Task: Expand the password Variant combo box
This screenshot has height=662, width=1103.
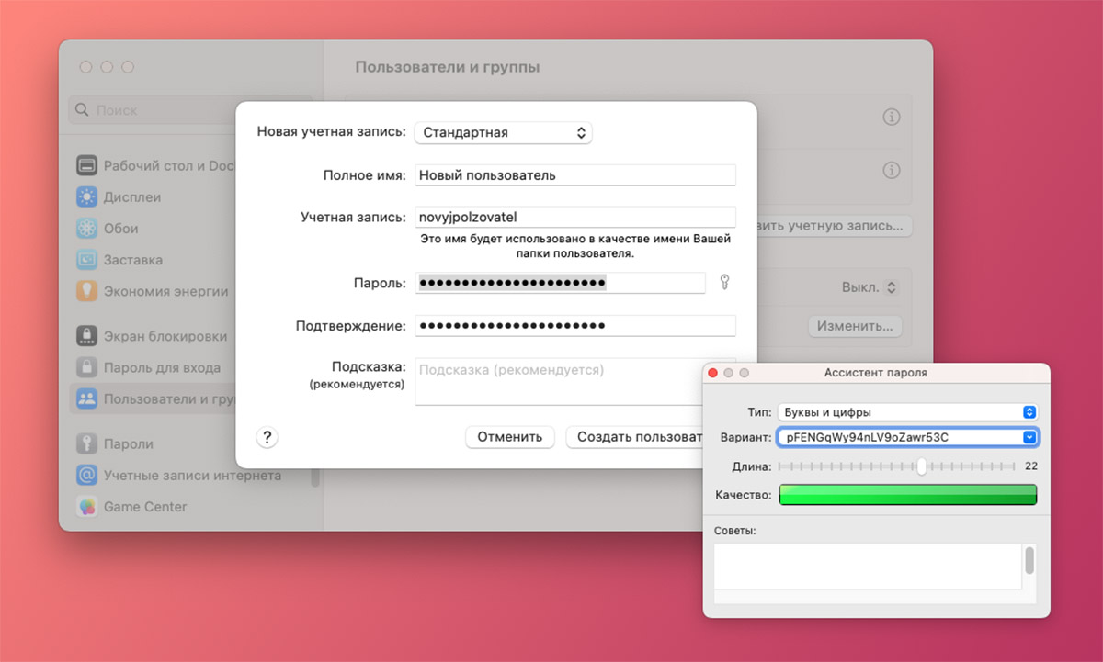Action: click(1029, 438)
